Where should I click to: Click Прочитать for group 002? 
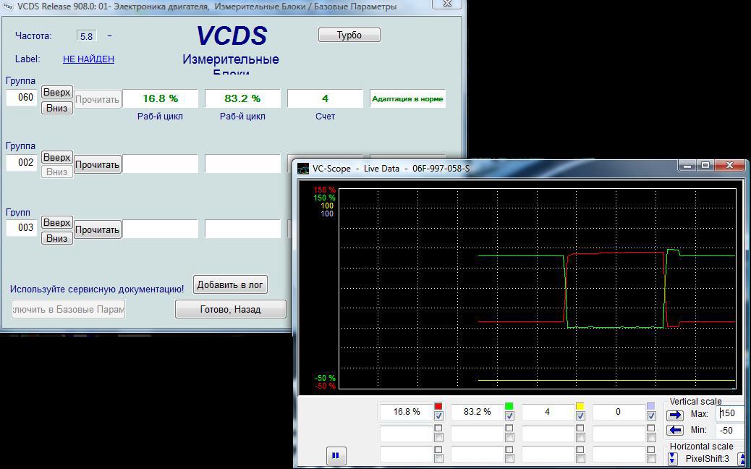point(97,164)
